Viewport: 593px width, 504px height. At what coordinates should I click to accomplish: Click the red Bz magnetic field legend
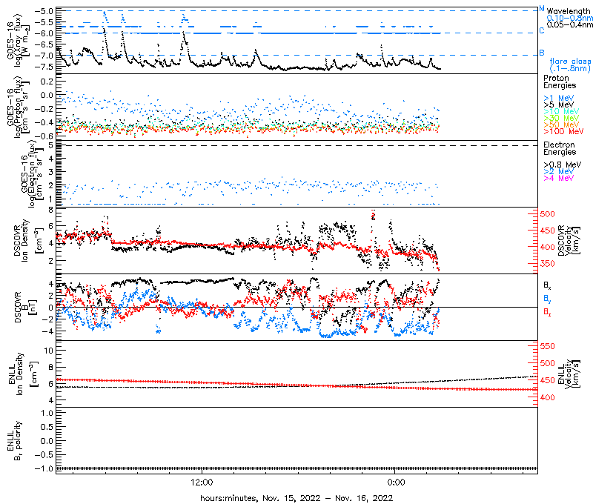pos(547,312)
